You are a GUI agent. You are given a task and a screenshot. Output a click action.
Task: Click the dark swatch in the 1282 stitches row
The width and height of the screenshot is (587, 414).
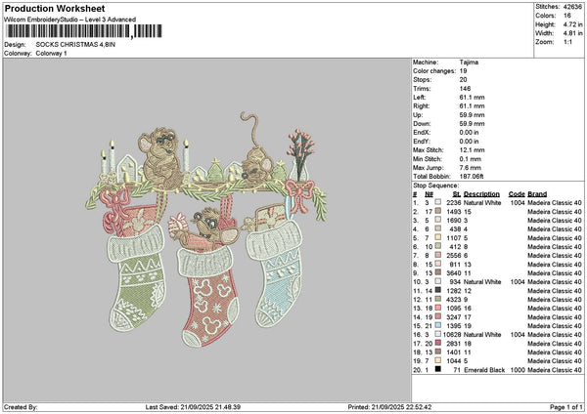[x=437, y=290]
